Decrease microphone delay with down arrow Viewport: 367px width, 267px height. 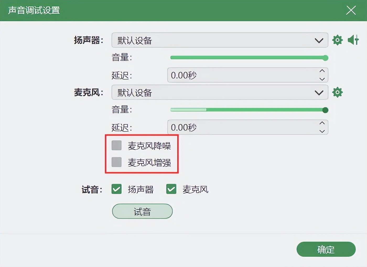[322, 131]
